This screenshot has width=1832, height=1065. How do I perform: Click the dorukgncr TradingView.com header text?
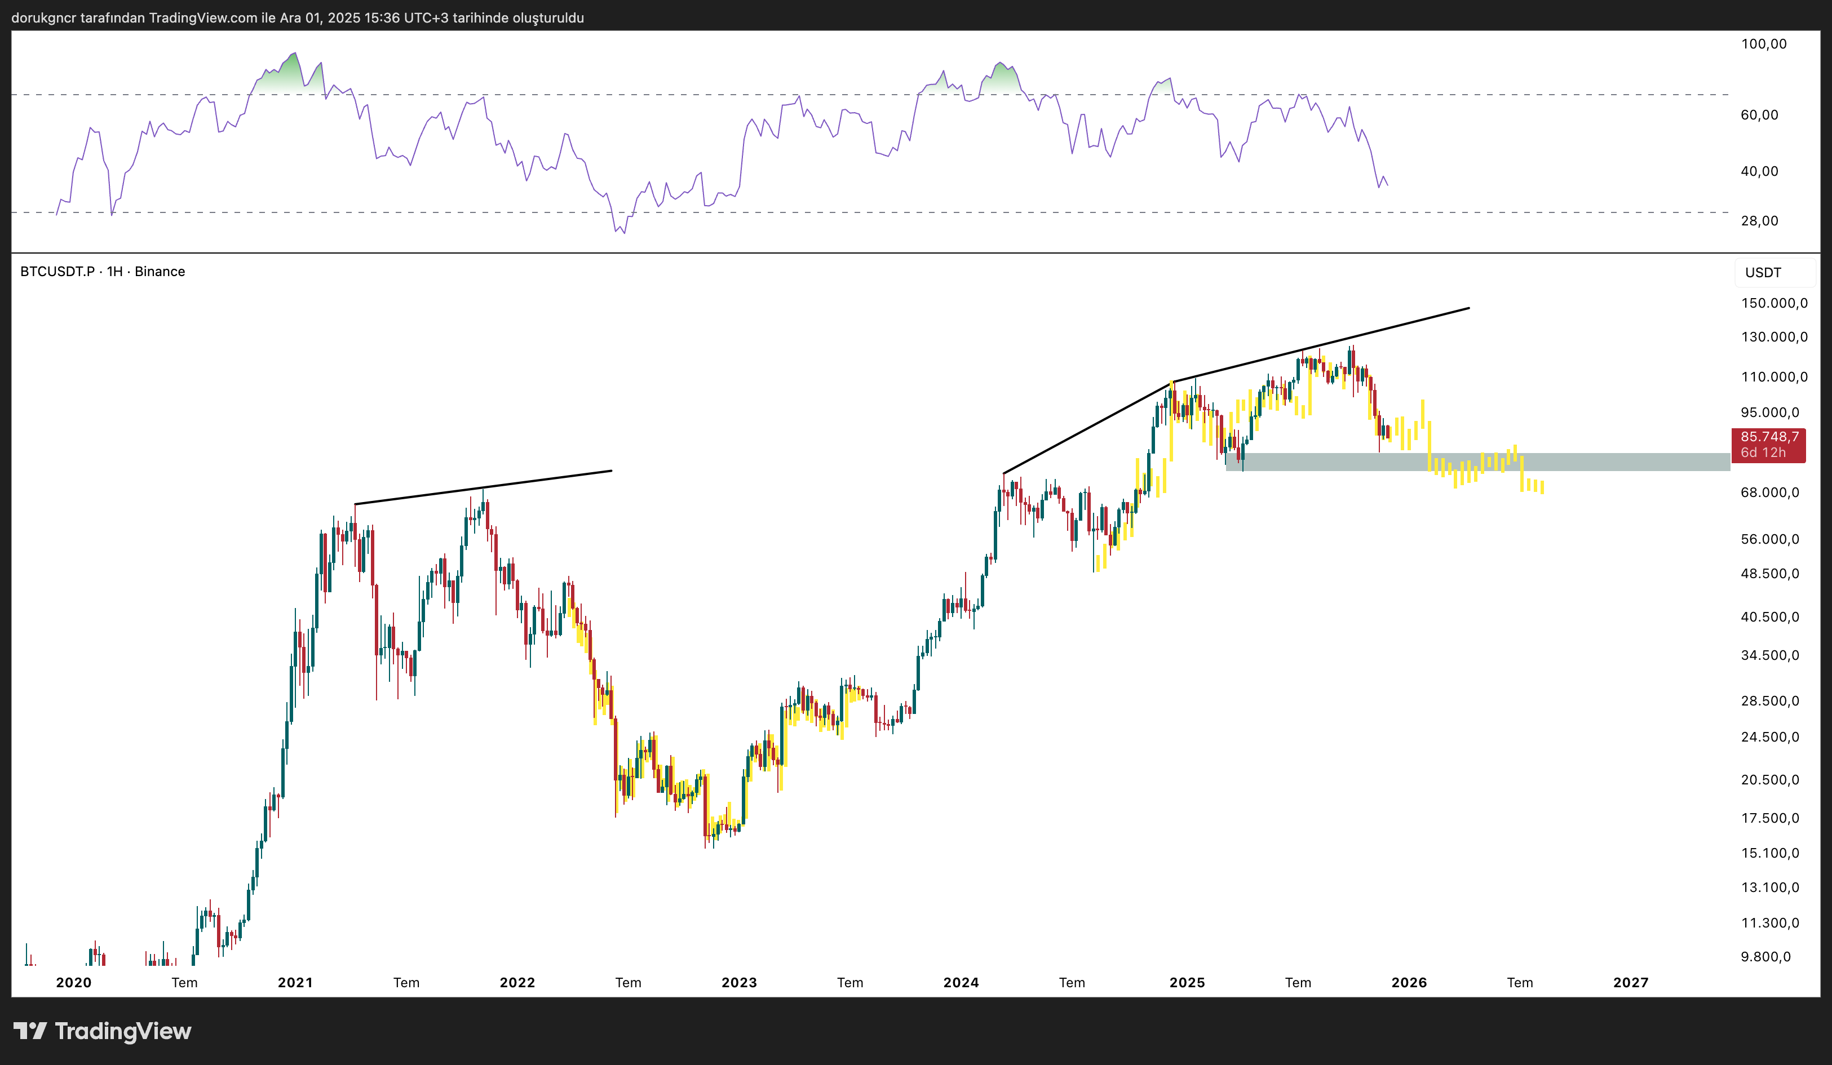[297, 17]
